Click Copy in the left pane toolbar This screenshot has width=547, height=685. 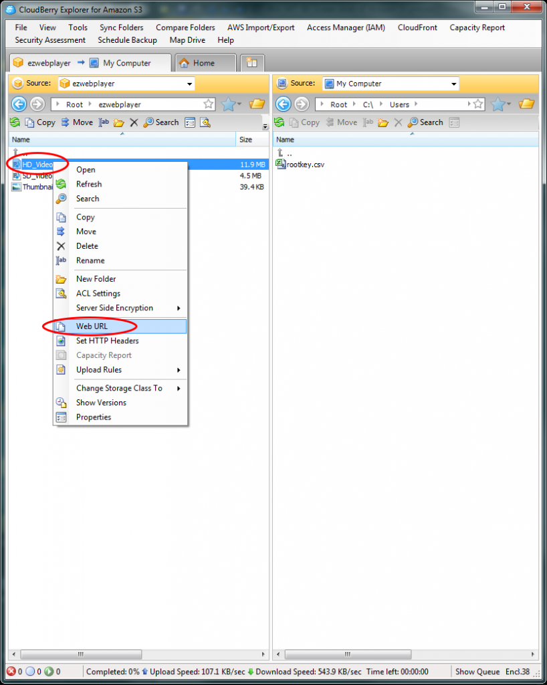pyautogui.click(x=40, y=122)
